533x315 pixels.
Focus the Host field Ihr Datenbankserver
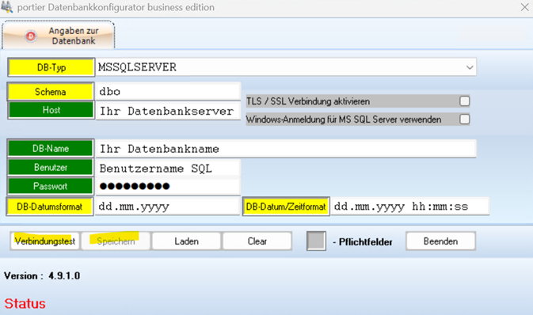[x=168, y=111]
